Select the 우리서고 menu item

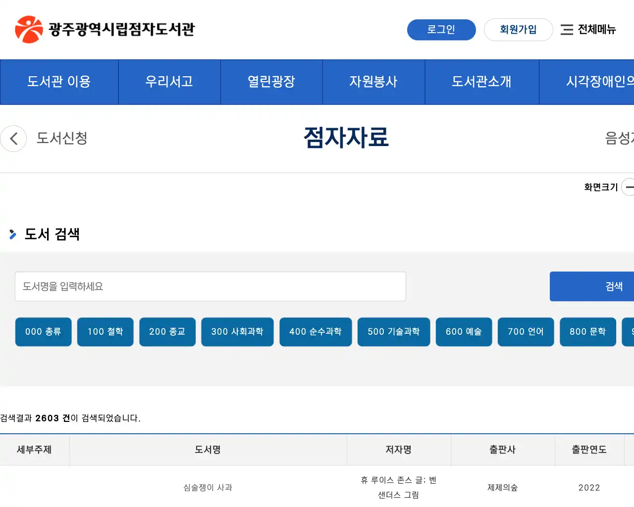pos(169,82)
